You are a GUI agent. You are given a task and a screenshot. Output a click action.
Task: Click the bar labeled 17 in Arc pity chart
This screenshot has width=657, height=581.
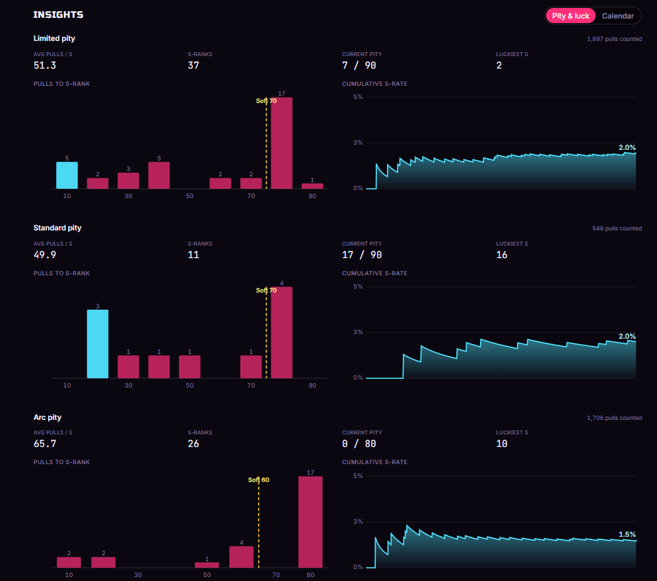click(x=310, y=522)
